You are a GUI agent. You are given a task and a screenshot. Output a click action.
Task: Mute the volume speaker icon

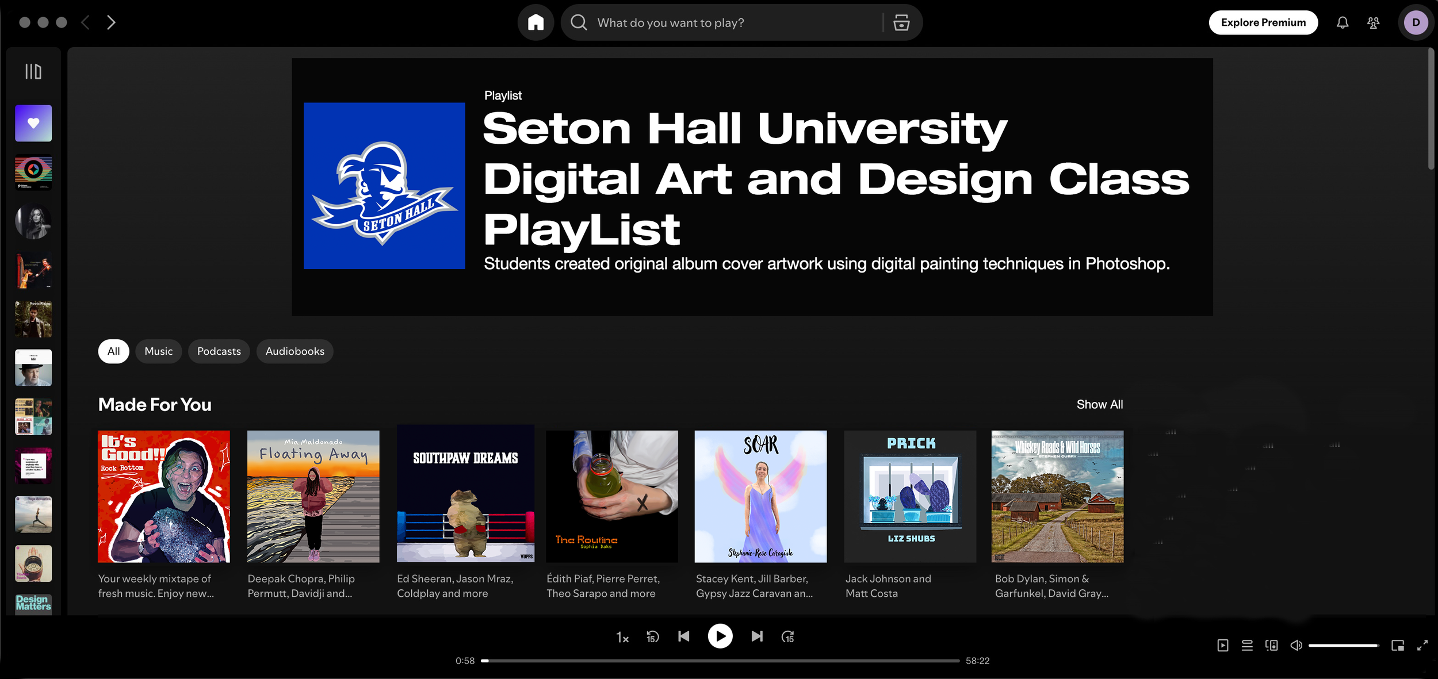(x=1295, y=646)
